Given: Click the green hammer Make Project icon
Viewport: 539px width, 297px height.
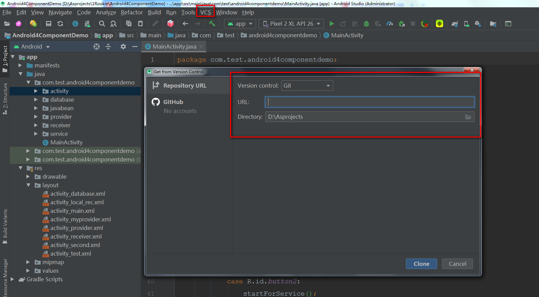Looking at the screenshot, I should [212, 24].
